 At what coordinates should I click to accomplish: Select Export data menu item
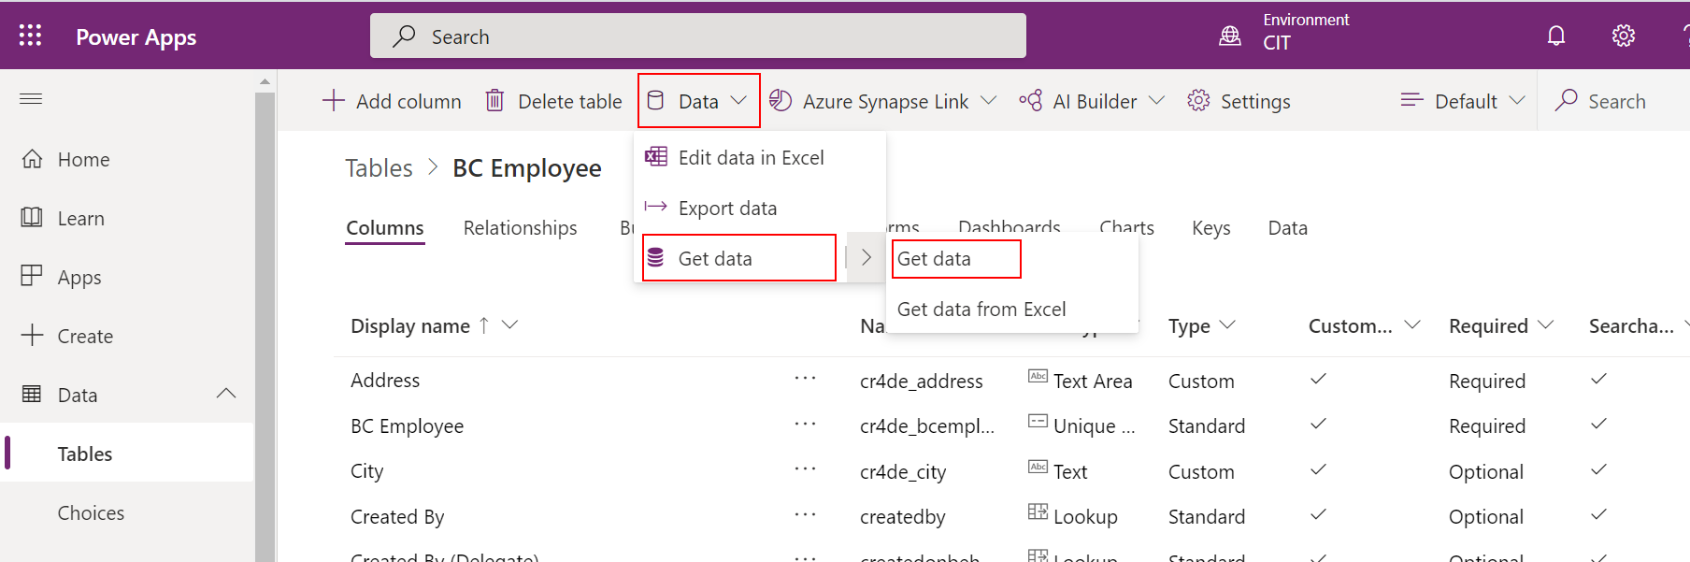coord(759,208)
